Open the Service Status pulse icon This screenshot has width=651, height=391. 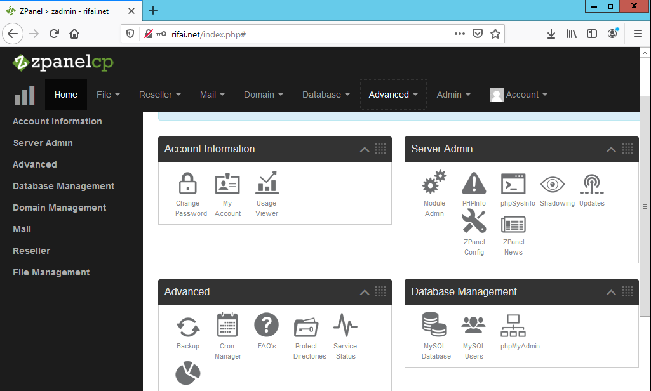(x=345, y=325)
